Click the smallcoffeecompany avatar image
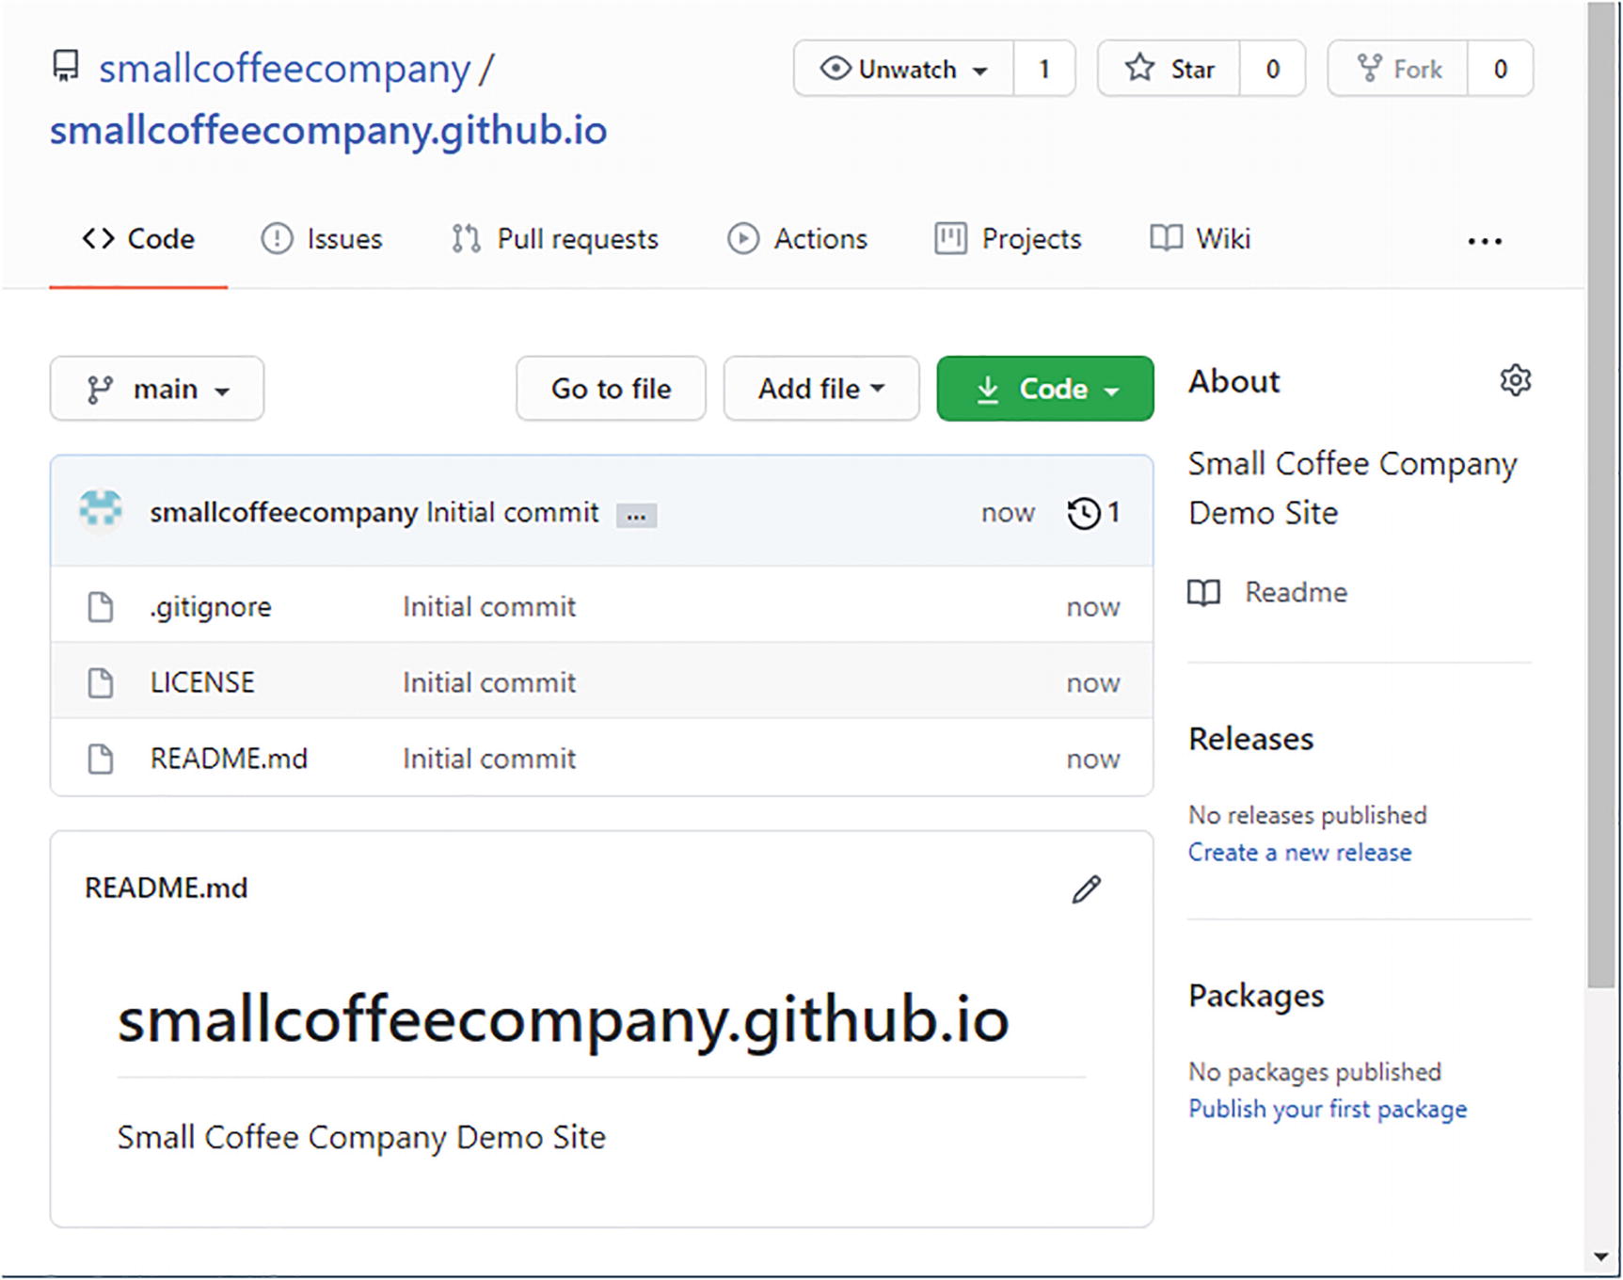The width and height of the screenshot is (1623, 1280). coord(101,509)
